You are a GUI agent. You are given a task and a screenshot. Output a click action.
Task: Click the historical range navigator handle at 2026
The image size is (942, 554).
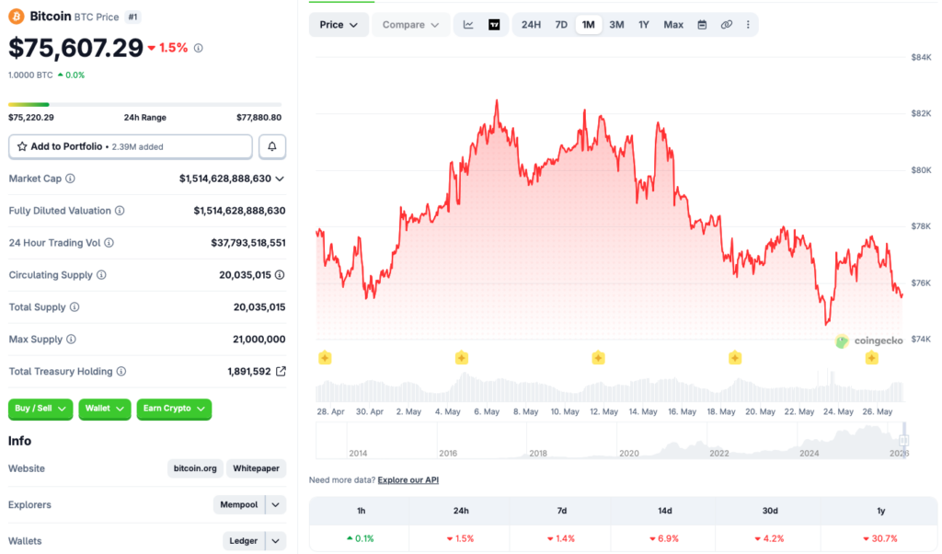(903, 441)
